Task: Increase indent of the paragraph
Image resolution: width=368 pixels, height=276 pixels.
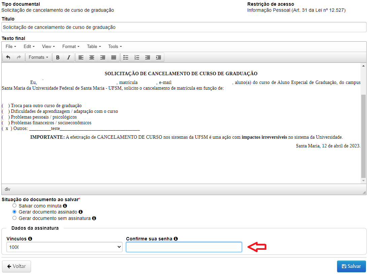Action: point(159,57)
